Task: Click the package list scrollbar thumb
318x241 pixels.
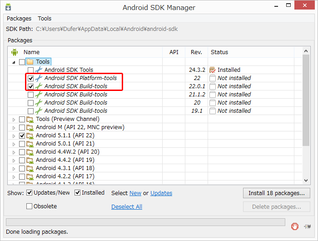Action: (x=306, y=100)
